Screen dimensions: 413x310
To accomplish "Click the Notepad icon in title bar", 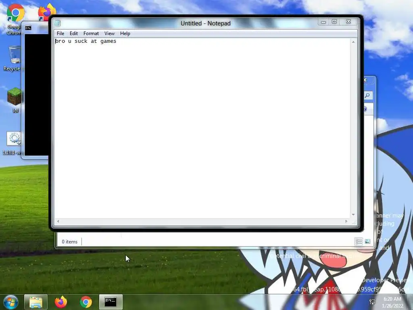I will [58, 23].
